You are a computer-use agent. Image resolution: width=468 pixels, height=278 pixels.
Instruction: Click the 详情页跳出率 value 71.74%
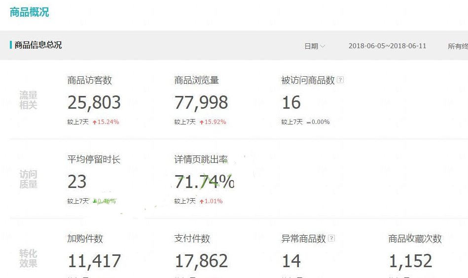pos(204,182)
